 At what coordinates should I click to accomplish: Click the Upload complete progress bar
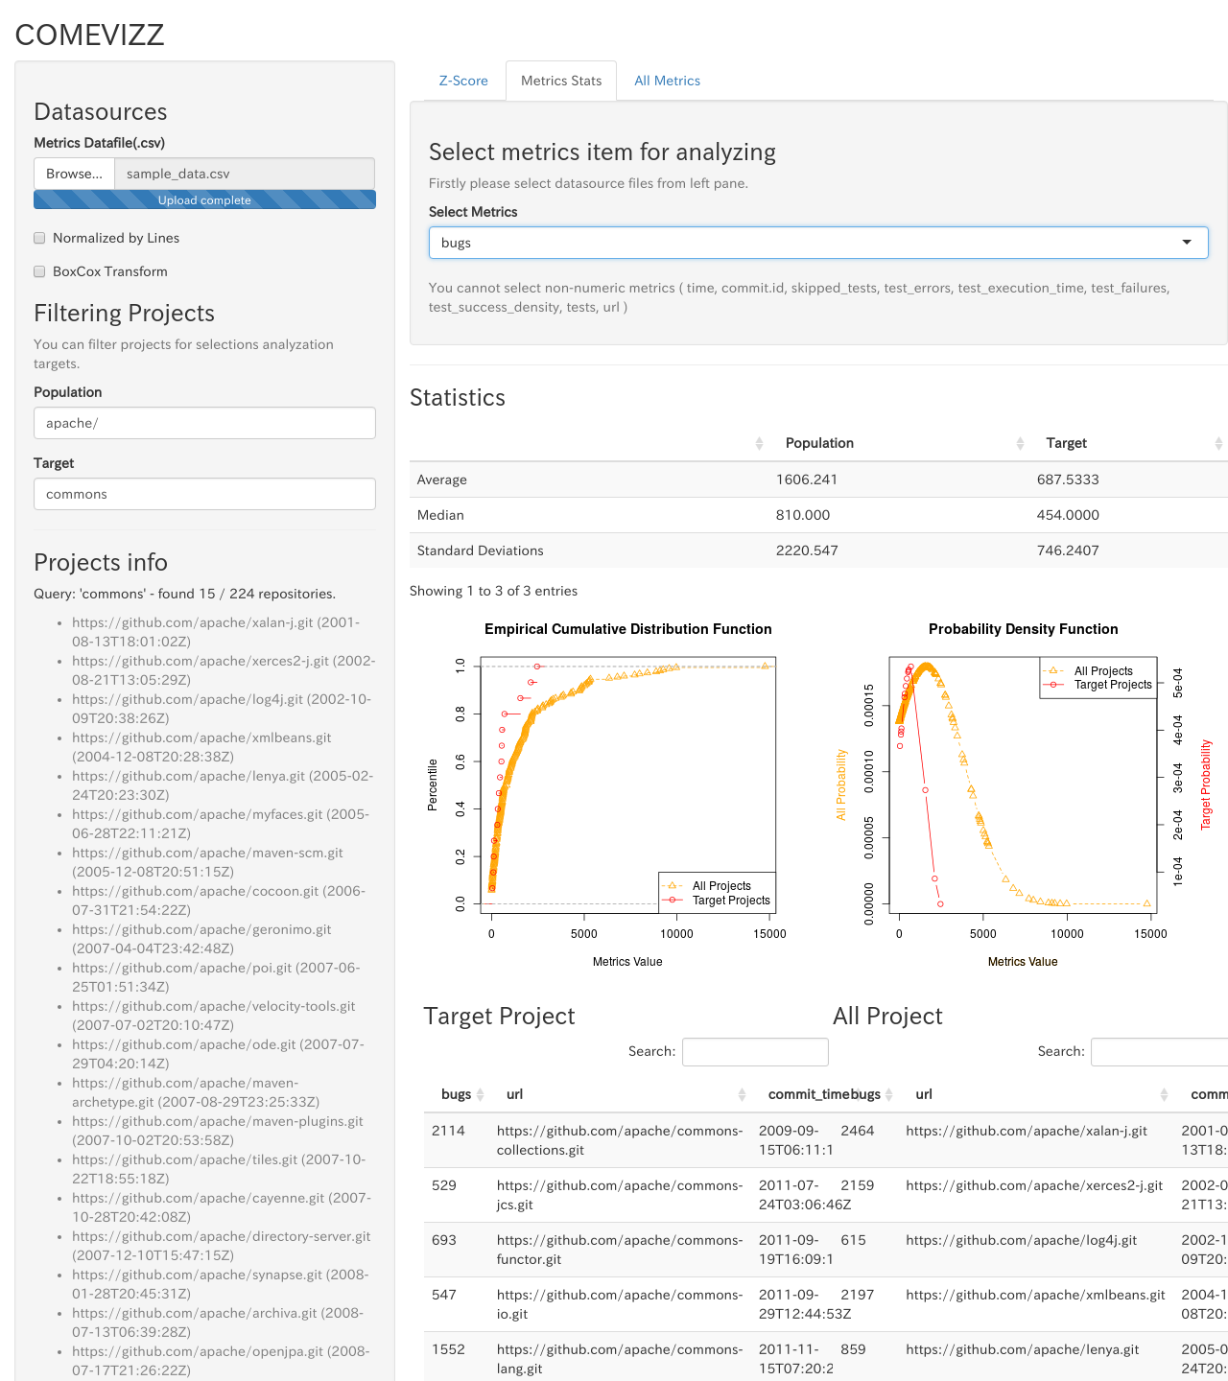point(204,199)
